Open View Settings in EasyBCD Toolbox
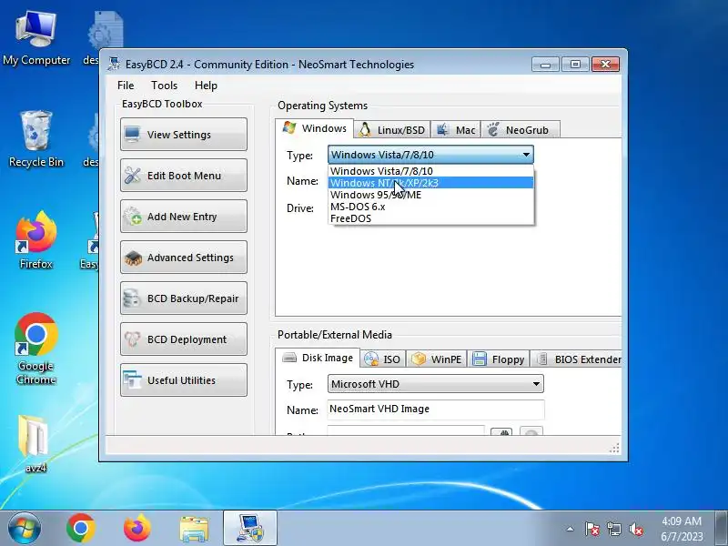 pyautogui.click(x=184, y=134)
